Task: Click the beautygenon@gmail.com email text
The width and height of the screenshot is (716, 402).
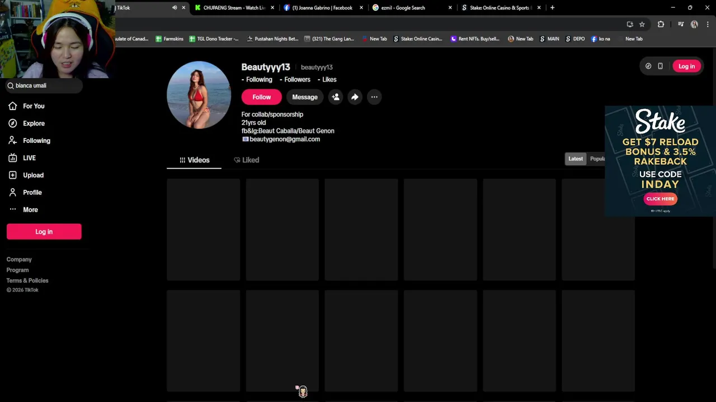Action: point(285,140)
